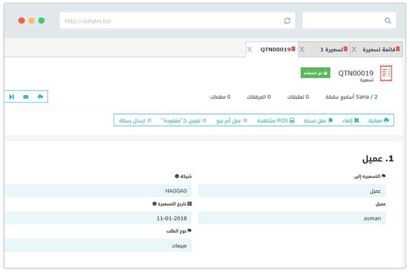This screenshot has width=410, height=274.
Task: Click the search magnifier icon
Action: [x=387, y=21]
